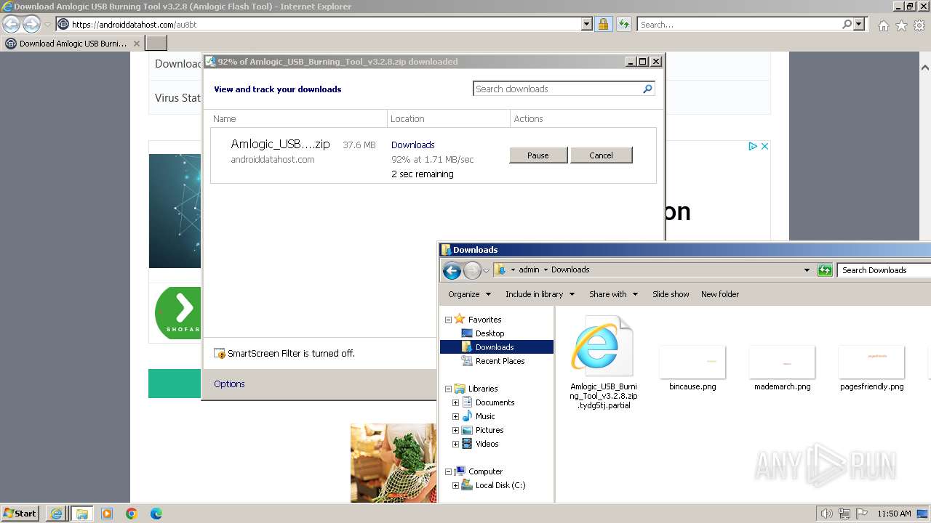Open the Amlogic .partial file icon
This screenshot has height=523, width=931.
point(603,346)
